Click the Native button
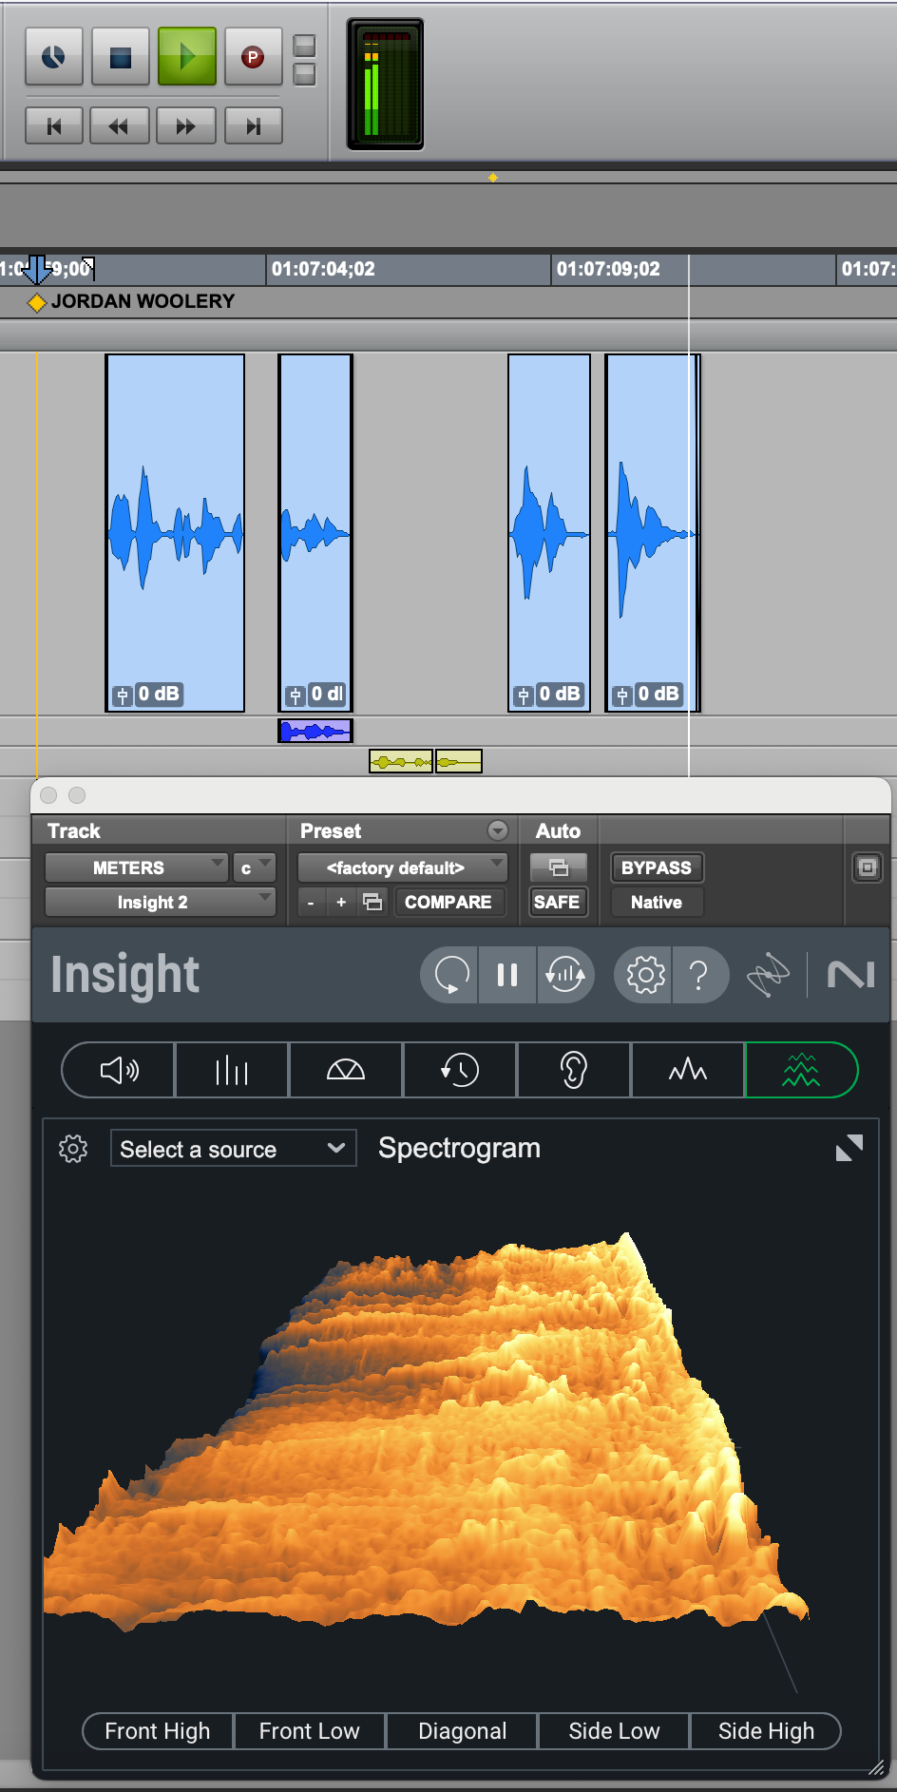 (657, 902)
